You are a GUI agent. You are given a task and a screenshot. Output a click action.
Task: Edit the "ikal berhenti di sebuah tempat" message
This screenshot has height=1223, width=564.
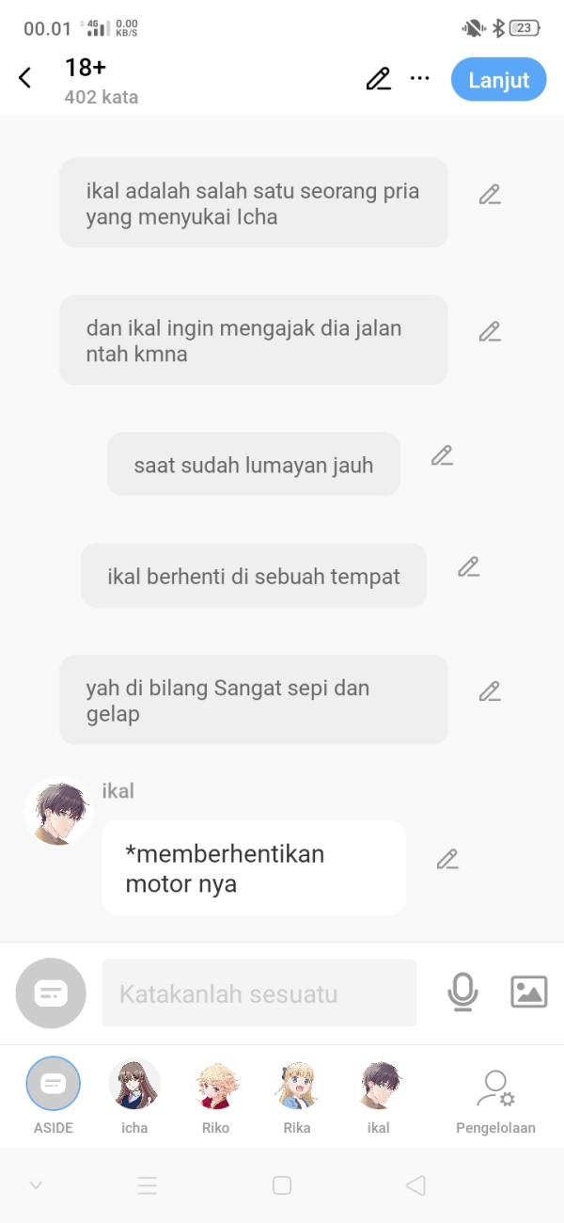tap(468, 567)
